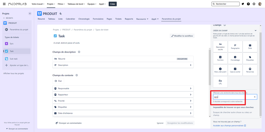Click Envoyer un commentaire below the fields
265x132 pixels.
click(68, 123)
